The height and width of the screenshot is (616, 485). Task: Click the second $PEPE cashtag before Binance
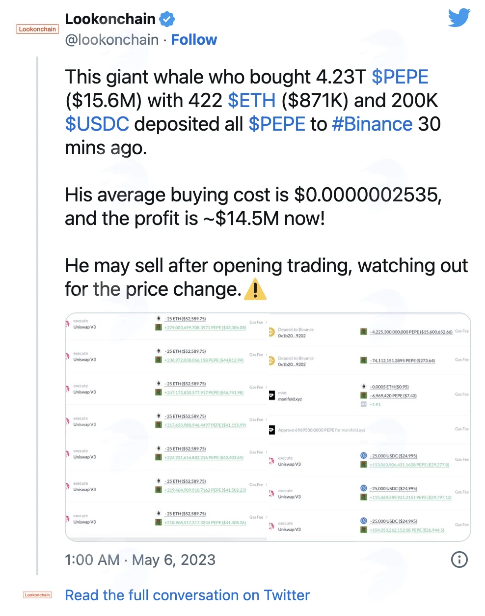click(x=277, y=124)
